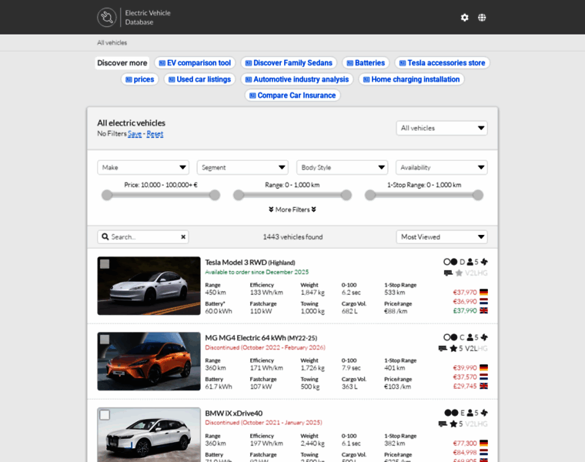The width and height of the screenshot is (585, 462).
Task: Open Tesla Model 3 car thumbnail
Action: click(x=149, y=286)
